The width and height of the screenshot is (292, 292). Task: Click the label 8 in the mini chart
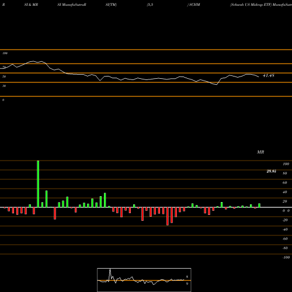click(x=187, y=277)
